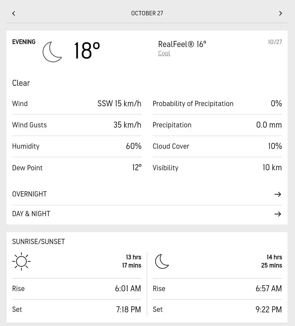Click the crescent moon icon beside 18°

(52, 52)
